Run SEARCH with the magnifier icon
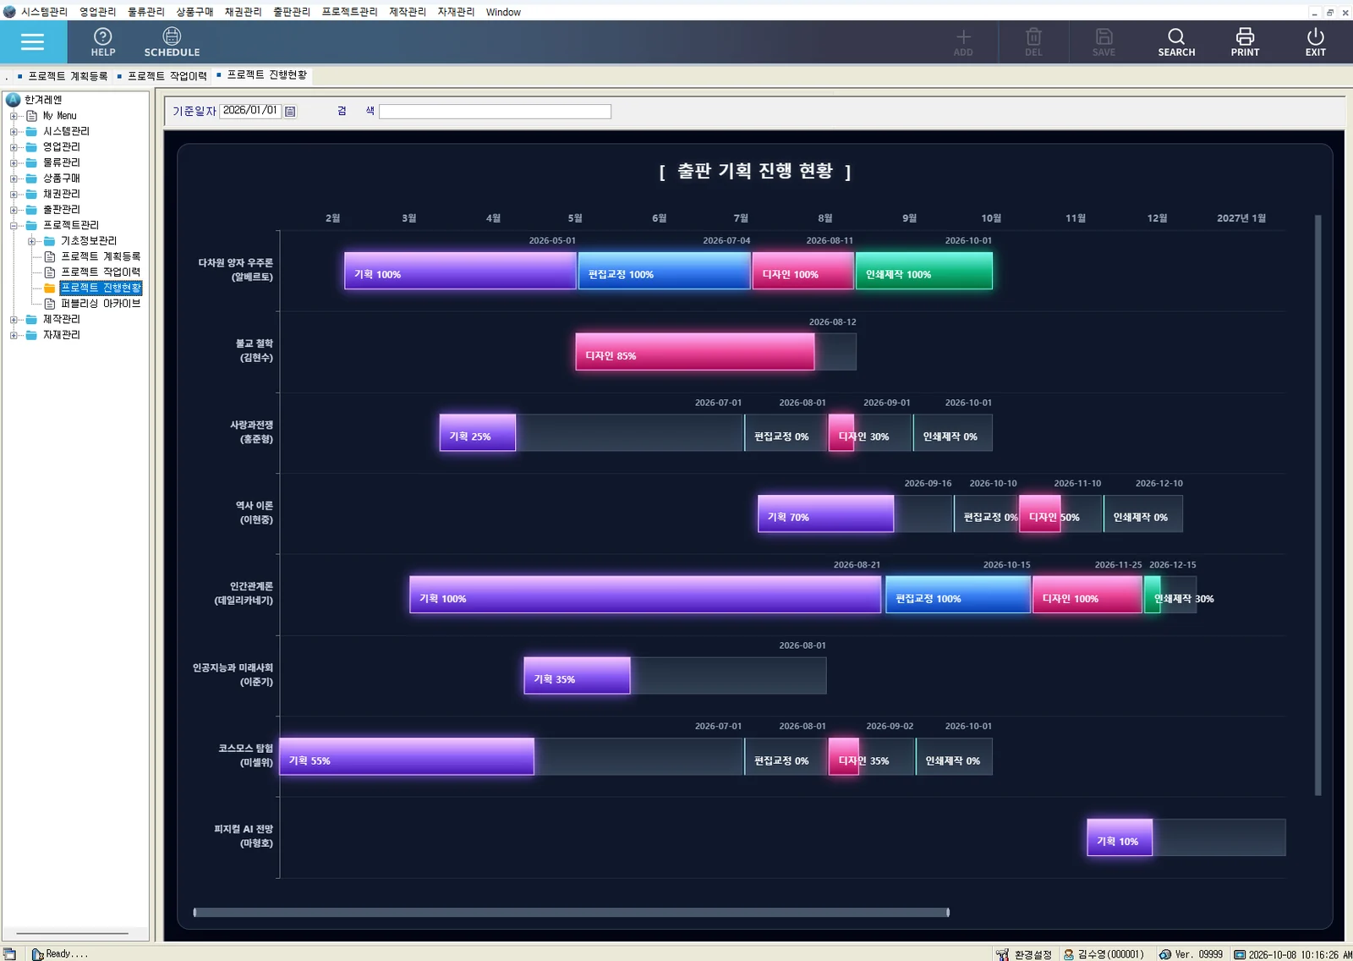 coord(1176,41)
